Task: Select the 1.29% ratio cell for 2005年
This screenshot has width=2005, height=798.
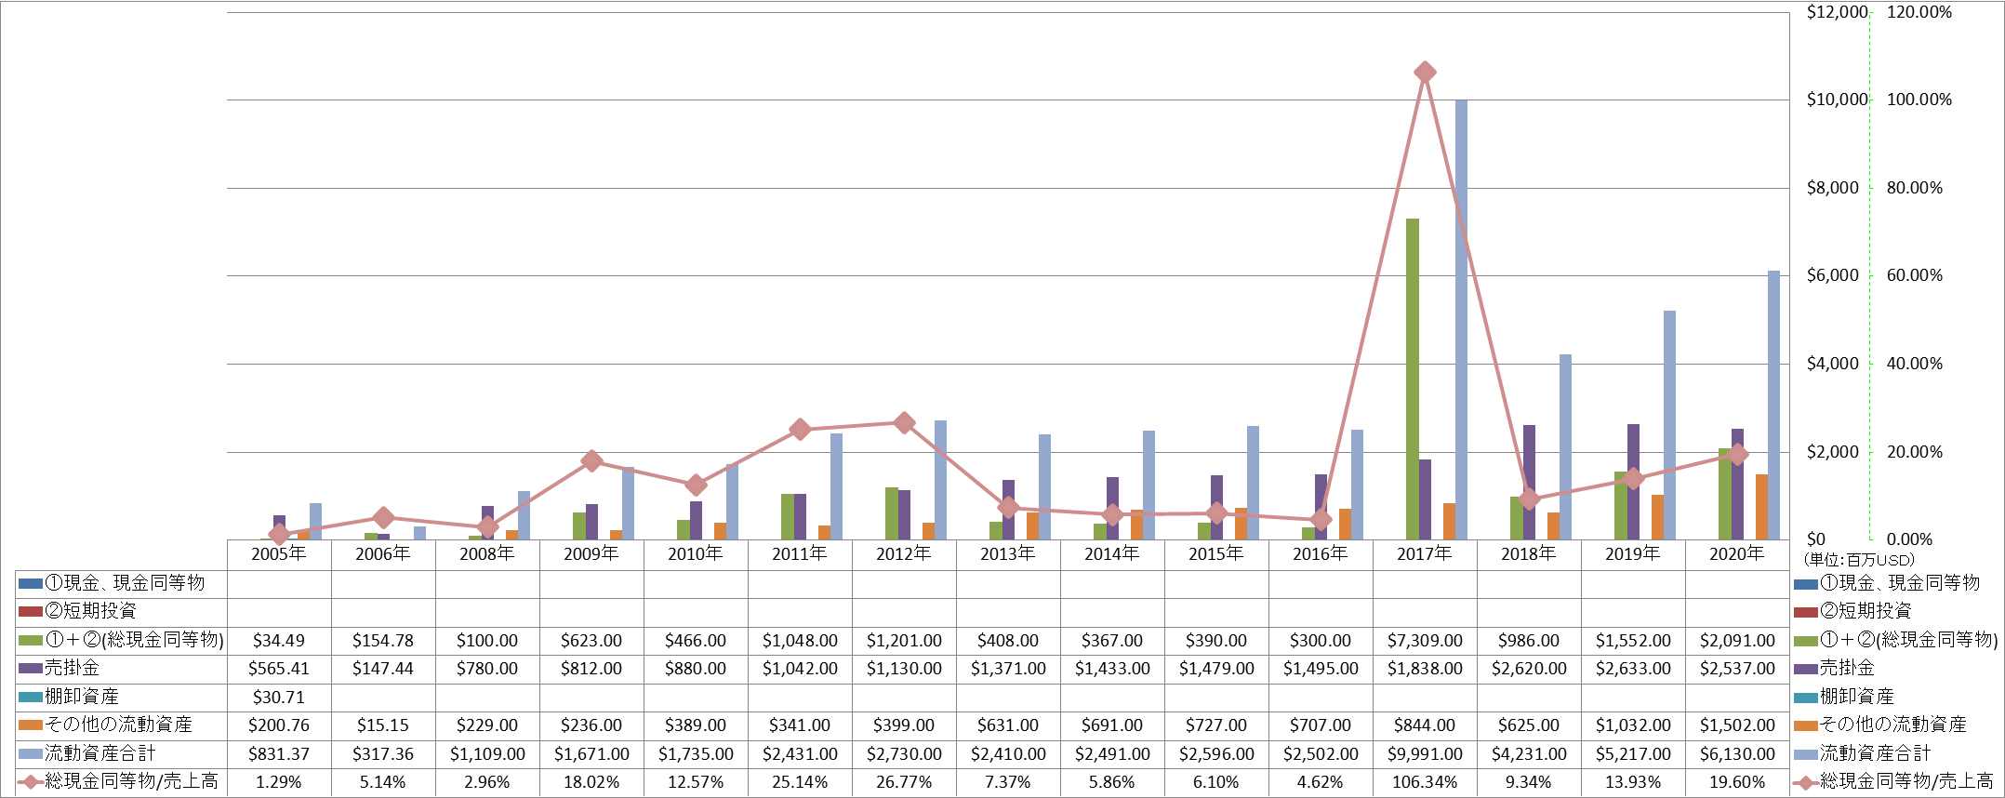Action: (x=279, y=782)
